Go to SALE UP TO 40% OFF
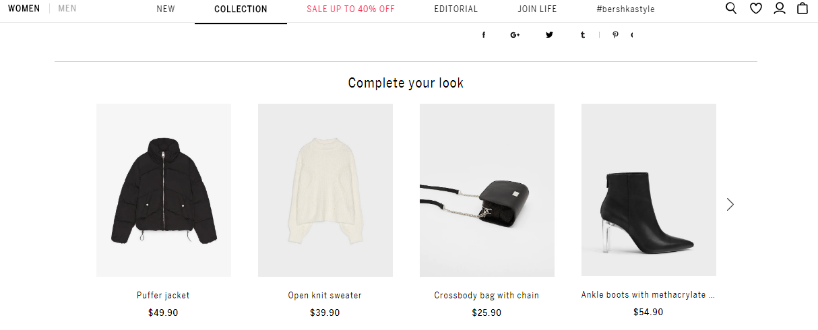Screen dimensions: 818x330 [350, 9]
